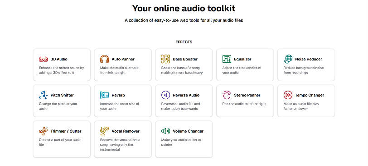Click 'Reverse an audio file and' description
368x166 pixels.
pyautogui.click(x=180, y=104)
